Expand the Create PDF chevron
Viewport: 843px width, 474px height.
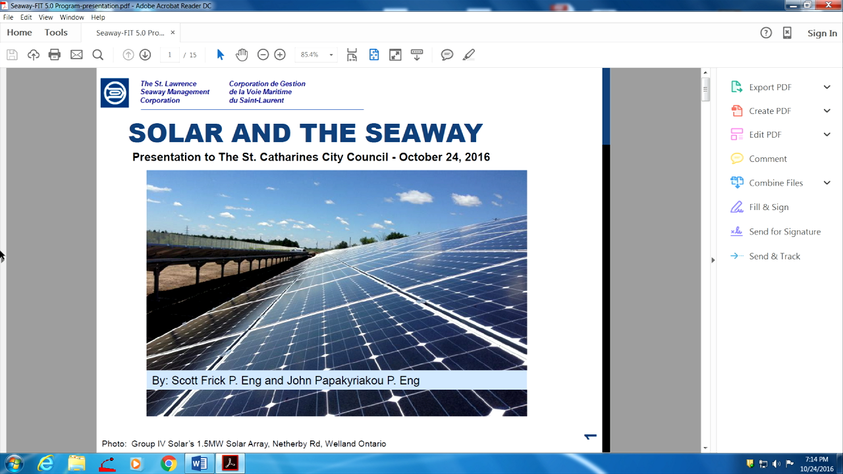[827, 111]
